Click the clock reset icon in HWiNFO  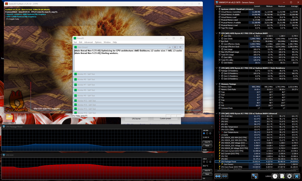pos(275,176)
